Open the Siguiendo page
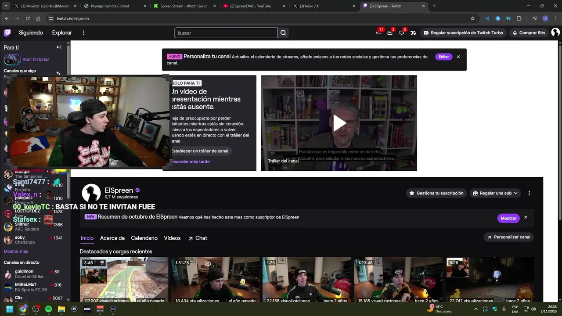562x316 pixels. (31, 33)
